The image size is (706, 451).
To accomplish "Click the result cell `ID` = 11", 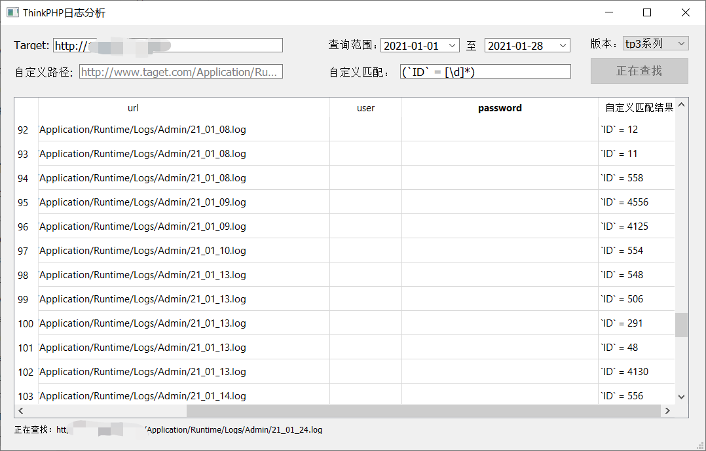I will point(637,154).
